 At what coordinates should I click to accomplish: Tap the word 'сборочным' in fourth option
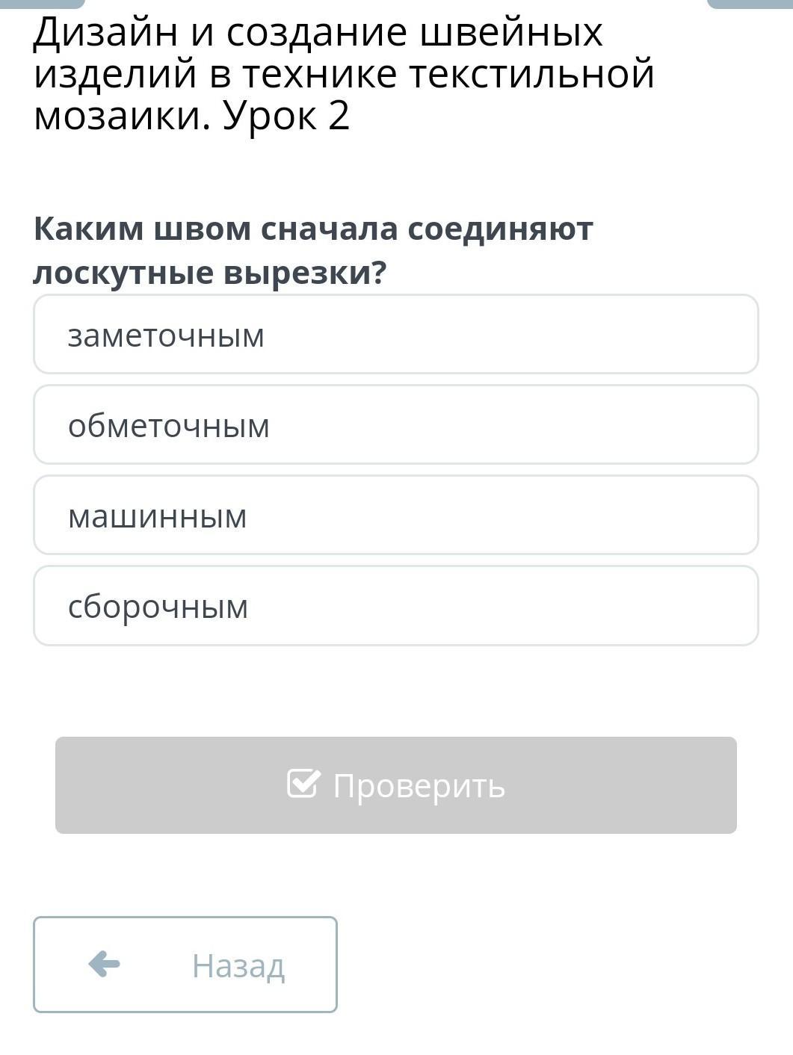point(158,607)
